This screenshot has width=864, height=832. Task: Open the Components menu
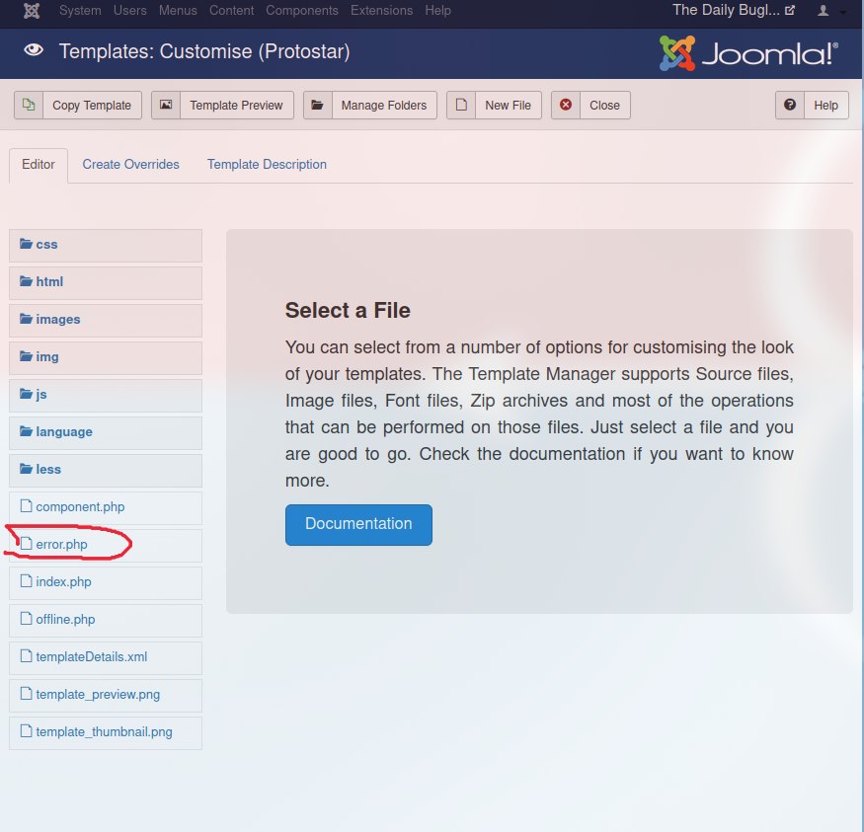point(302,11)
